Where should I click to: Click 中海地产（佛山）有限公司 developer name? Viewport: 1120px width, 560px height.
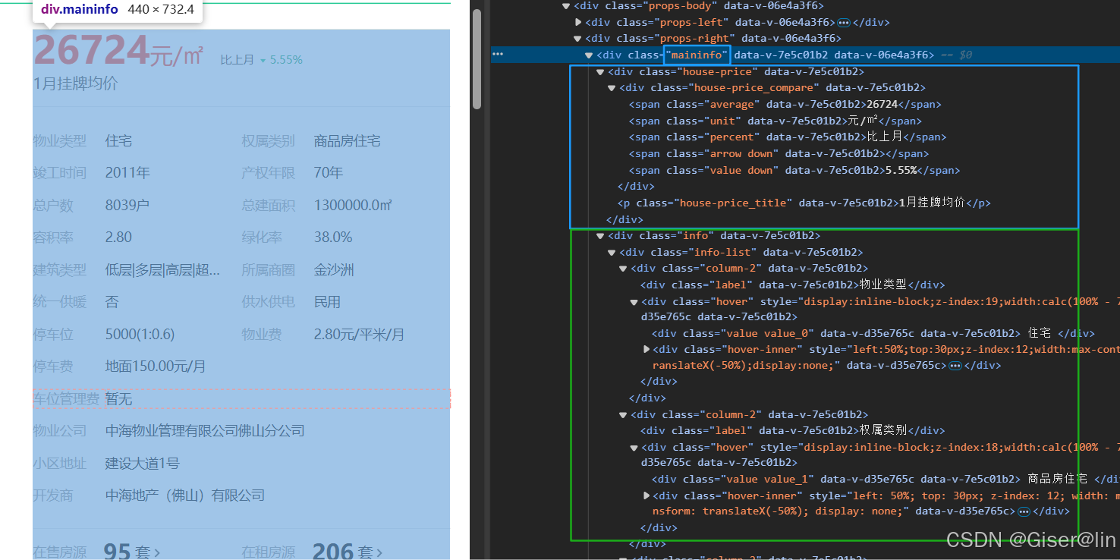185,496
